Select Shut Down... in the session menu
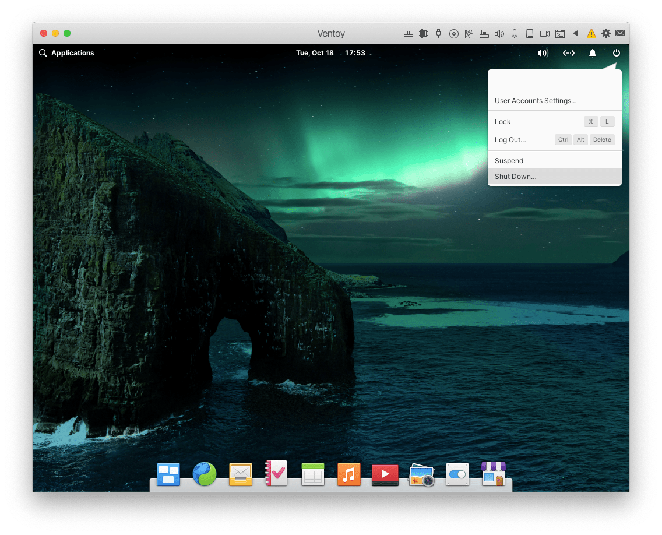Viewport: 662px width, 535px height. [x=516, y=177]
